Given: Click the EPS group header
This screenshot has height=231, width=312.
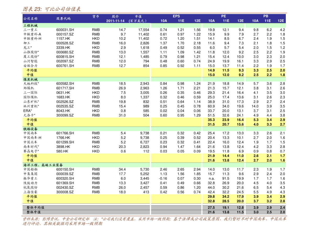Looking at the screenshot, I should [x=176, y=16].
